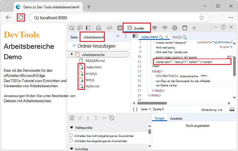Open the Customize DevTools menu
The image size is (238, 151).
(215, 27)
